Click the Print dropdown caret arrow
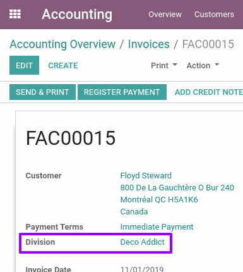 click(175, 65)
